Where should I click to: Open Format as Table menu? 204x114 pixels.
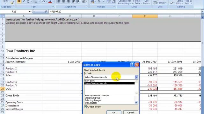(137, 2)
